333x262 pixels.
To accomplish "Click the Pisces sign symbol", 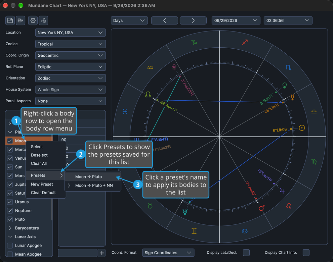I will click(125, 111).
